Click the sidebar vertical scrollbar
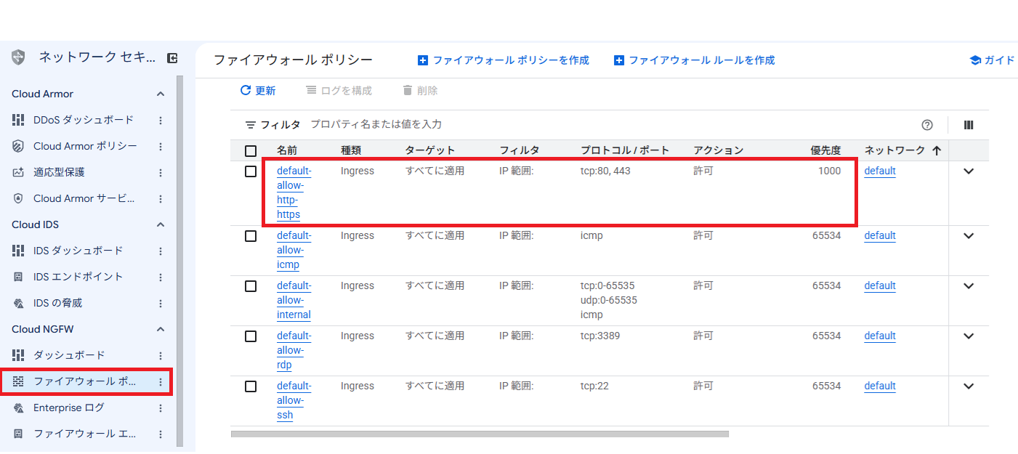The height and width of the screenshot is (454, 1018). tap(179, 262)
